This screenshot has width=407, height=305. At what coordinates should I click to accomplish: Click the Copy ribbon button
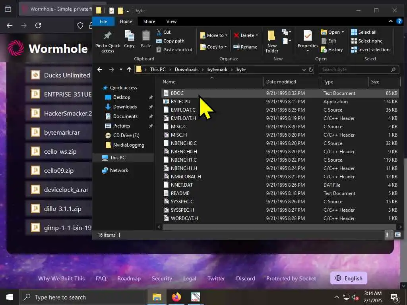[129, 39]
